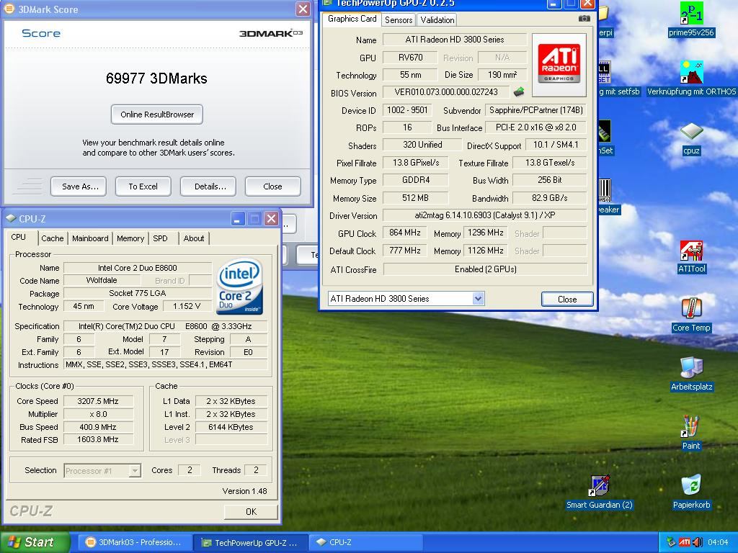Select the Graphics Card tab in GPU-Z

pyautogui.click(x=352, y=19)
